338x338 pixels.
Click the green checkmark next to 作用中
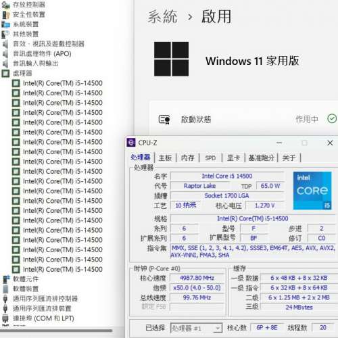tap(332, 119)
